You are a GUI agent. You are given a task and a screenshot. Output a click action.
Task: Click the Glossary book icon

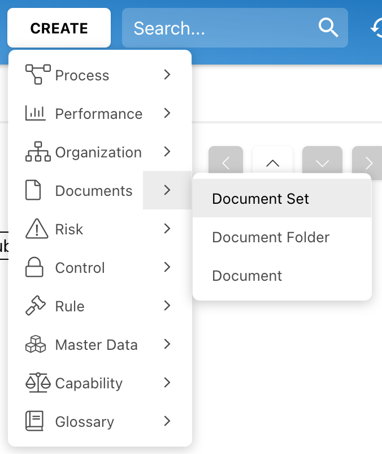35,422
